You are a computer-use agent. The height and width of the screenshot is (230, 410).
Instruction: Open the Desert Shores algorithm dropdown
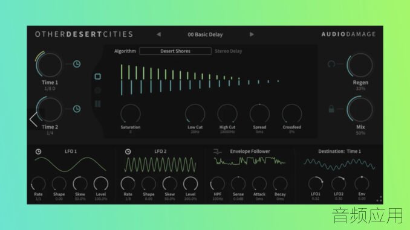(175, 51)
